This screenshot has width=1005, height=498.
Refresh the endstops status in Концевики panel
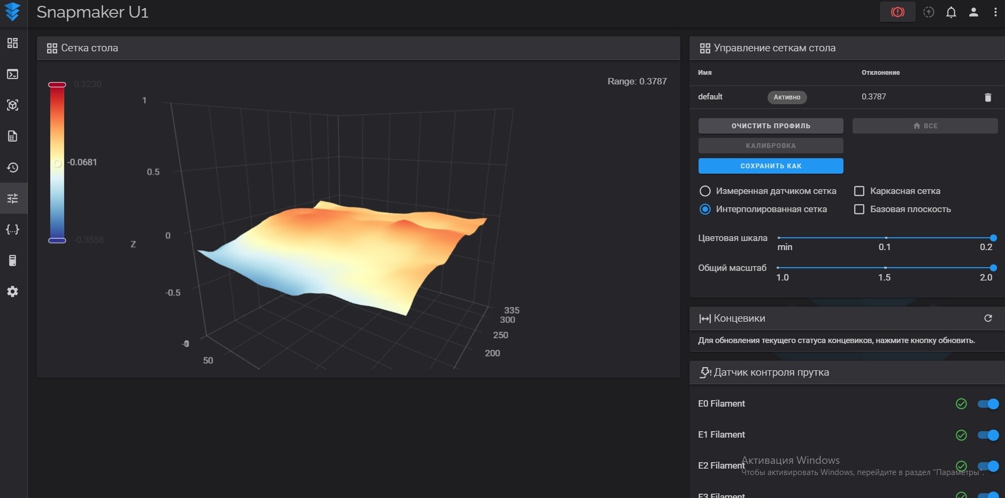click(987, 318)
